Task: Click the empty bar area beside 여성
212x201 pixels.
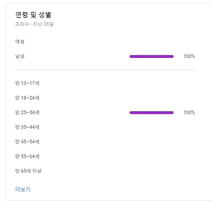Action: click(x=152, y=42)
